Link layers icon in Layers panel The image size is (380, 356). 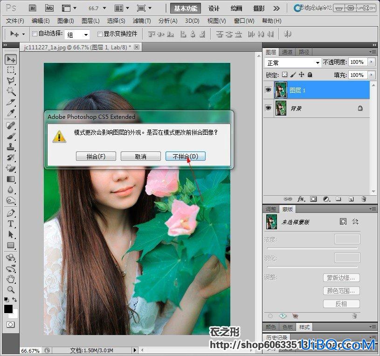(288, 199)
